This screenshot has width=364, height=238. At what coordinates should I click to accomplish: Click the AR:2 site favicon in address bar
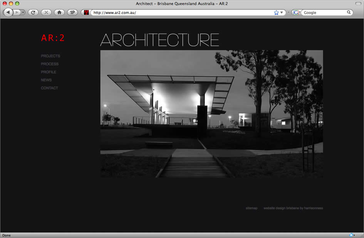86,13
